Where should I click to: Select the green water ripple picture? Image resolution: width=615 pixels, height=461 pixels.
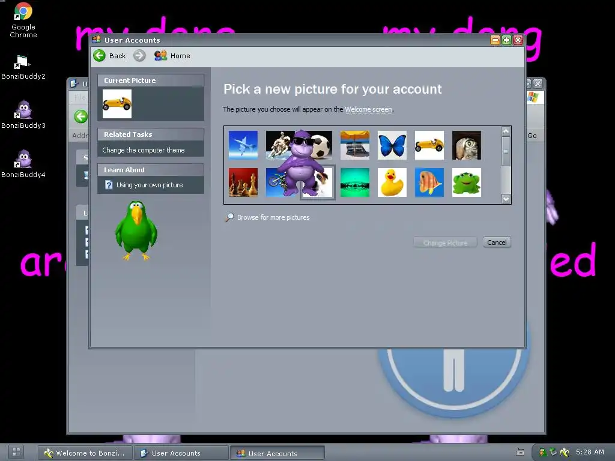354,182
